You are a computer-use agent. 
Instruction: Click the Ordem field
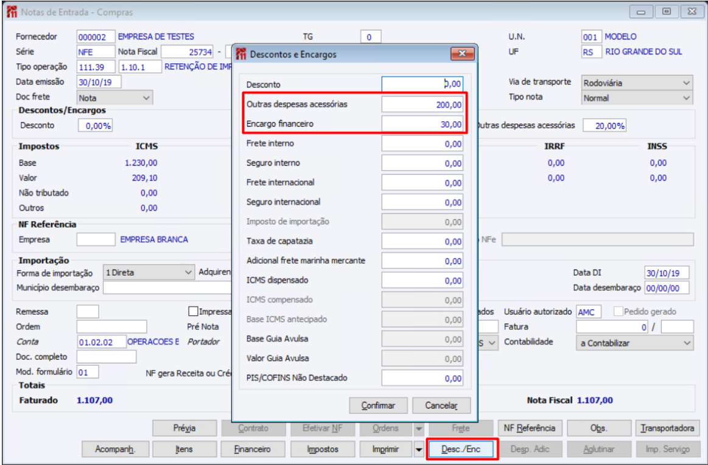(x=111, y=326)
